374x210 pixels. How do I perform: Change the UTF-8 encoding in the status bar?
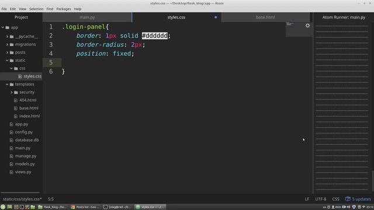tap(321, 199)
